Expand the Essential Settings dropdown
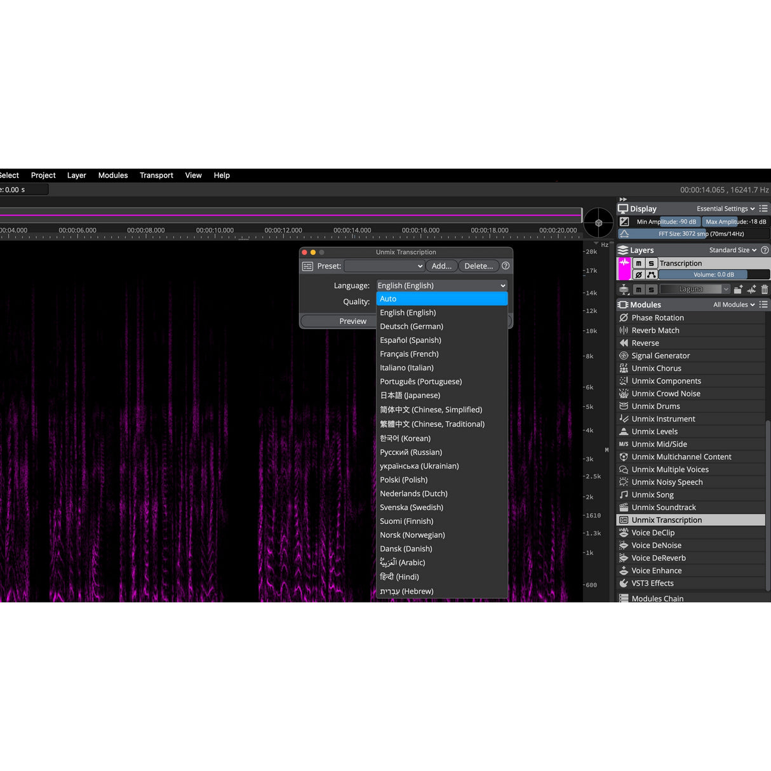The width and height of the screenshot is (771, 771). coord(725,208)
